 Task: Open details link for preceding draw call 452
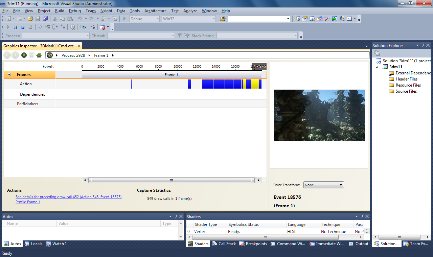tap(68, 197)
